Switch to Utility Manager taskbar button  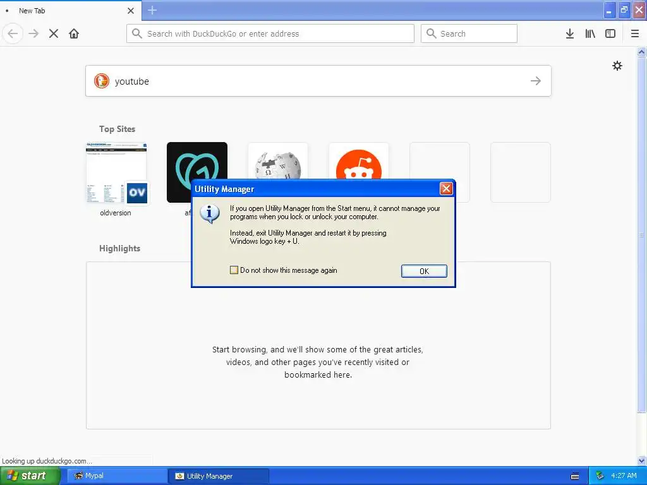tap(219, 476)
